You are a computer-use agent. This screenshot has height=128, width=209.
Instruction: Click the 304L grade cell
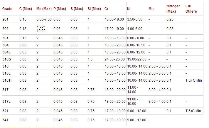pos(6,52)
